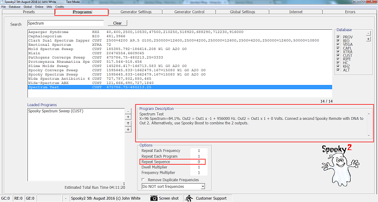Select Spooky Spectrum Sweep in search results
This screenshot has height=202, width=378.
(x=180, y=75)
